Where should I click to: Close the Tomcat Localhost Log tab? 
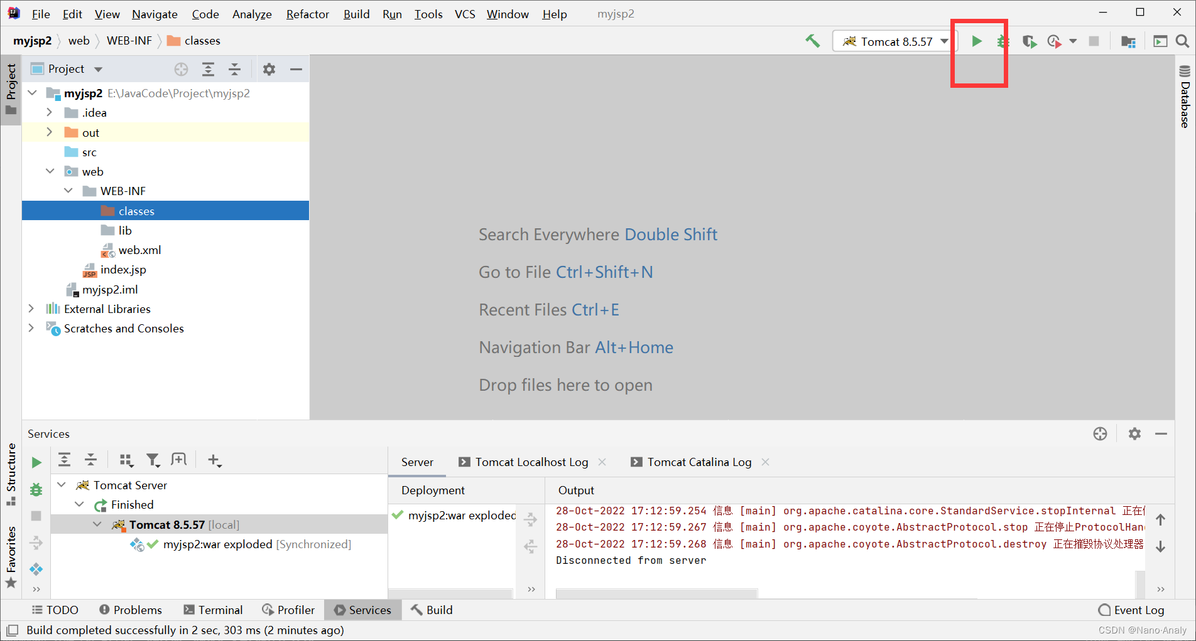pyautogui.click(x=602, y=462)
